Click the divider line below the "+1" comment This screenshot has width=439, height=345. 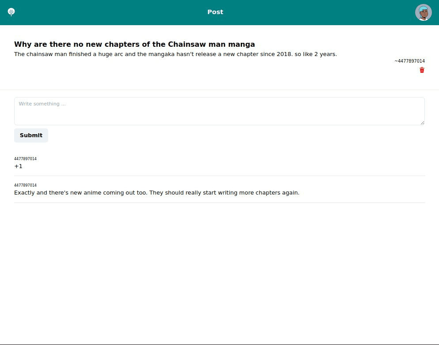point(219,176)
